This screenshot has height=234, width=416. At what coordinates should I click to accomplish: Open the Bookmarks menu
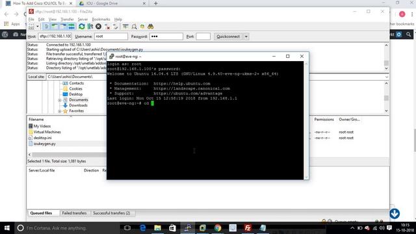pyautogui.click(x=101, y=19)
